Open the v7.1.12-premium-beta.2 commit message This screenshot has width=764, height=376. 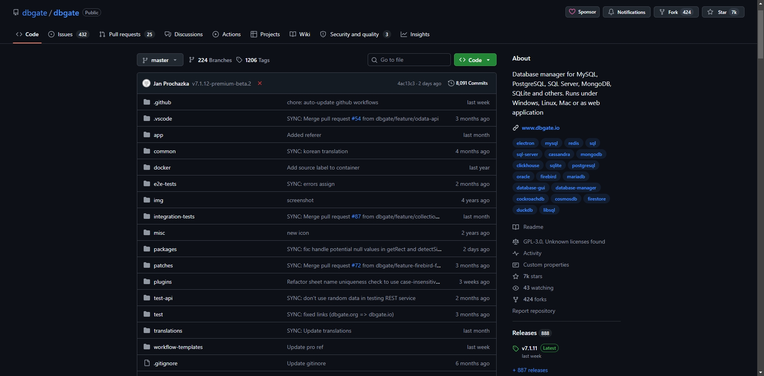(222, 84)
